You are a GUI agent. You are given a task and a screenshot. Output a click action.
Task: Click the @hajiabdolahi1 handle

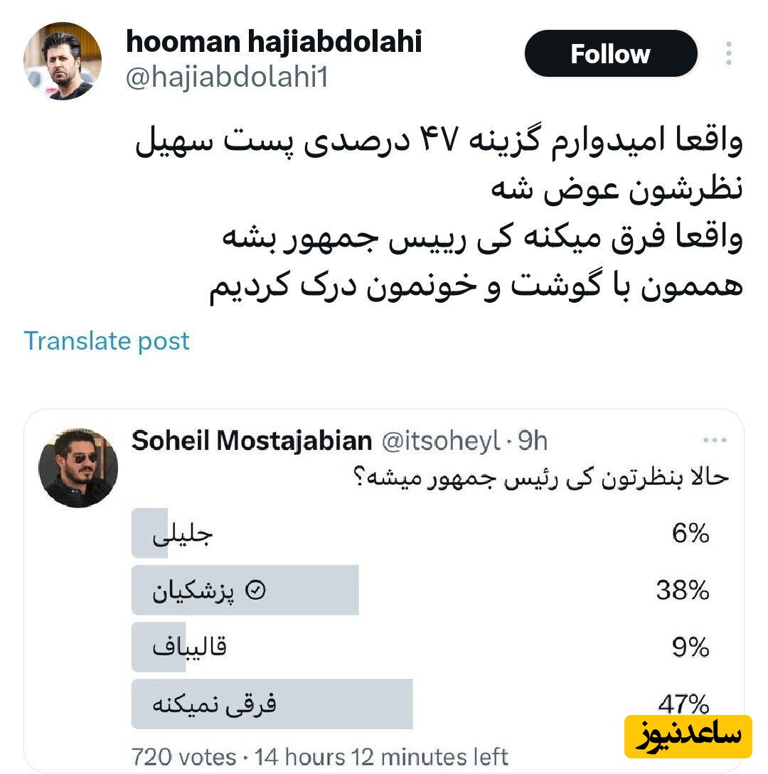click(227, 77)
